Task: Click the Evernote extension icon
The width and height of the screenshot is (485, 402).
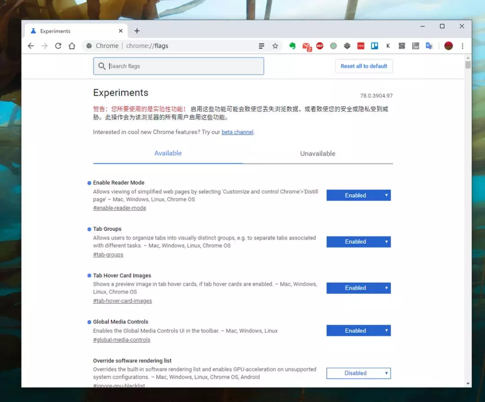Action: point(292,46)
